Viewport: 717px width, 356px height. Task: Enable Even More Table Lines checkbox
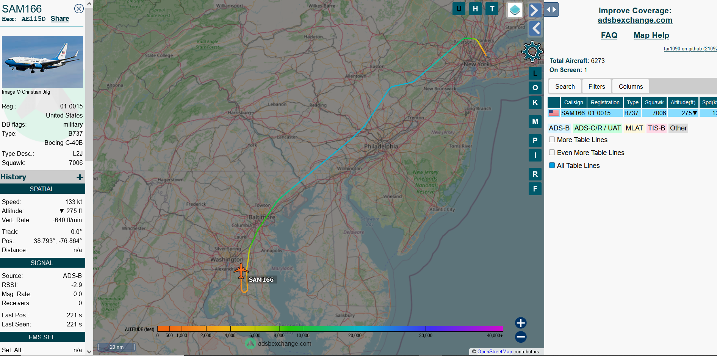pyautogui.click(x=552, y=152)
